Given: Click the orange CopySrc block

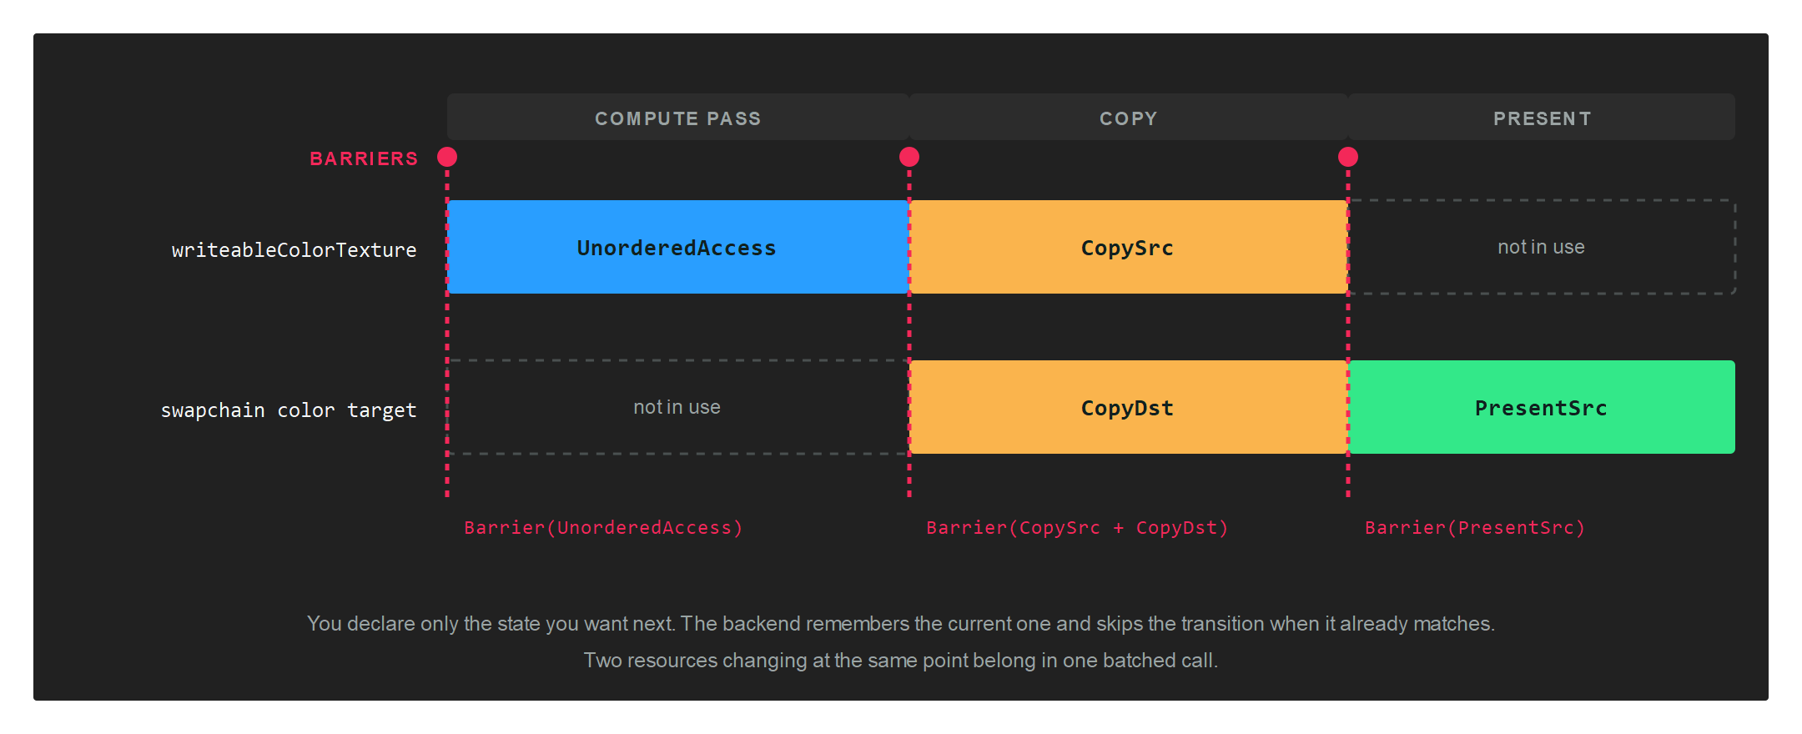Looking at the screenshot, I should pos(1129,247).
